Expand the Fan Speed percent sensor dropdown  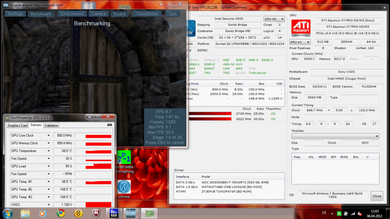click(48, 159)
